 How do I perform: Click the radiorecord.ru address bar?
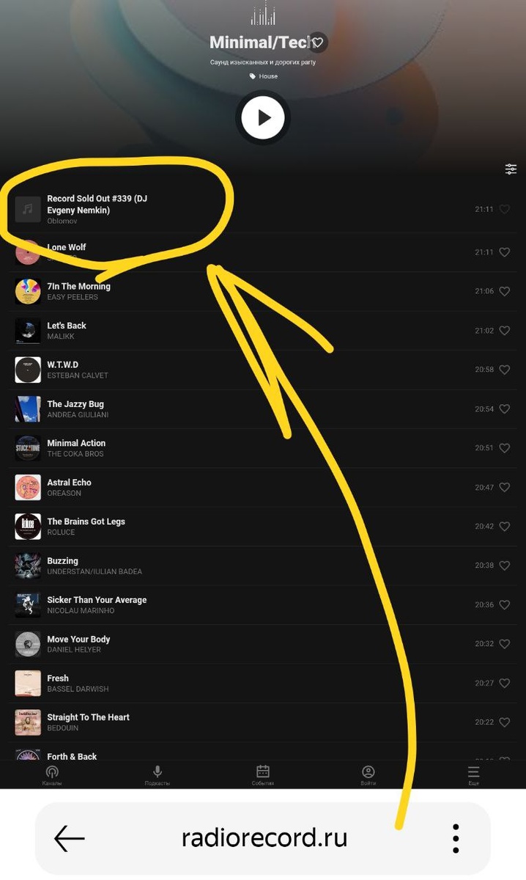(264, 838)
